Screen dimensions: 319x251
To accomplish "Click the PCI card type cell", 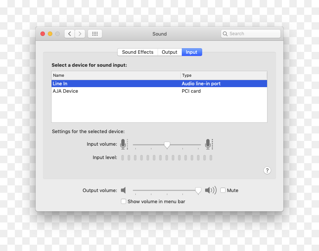I will (x=191, y=91).
